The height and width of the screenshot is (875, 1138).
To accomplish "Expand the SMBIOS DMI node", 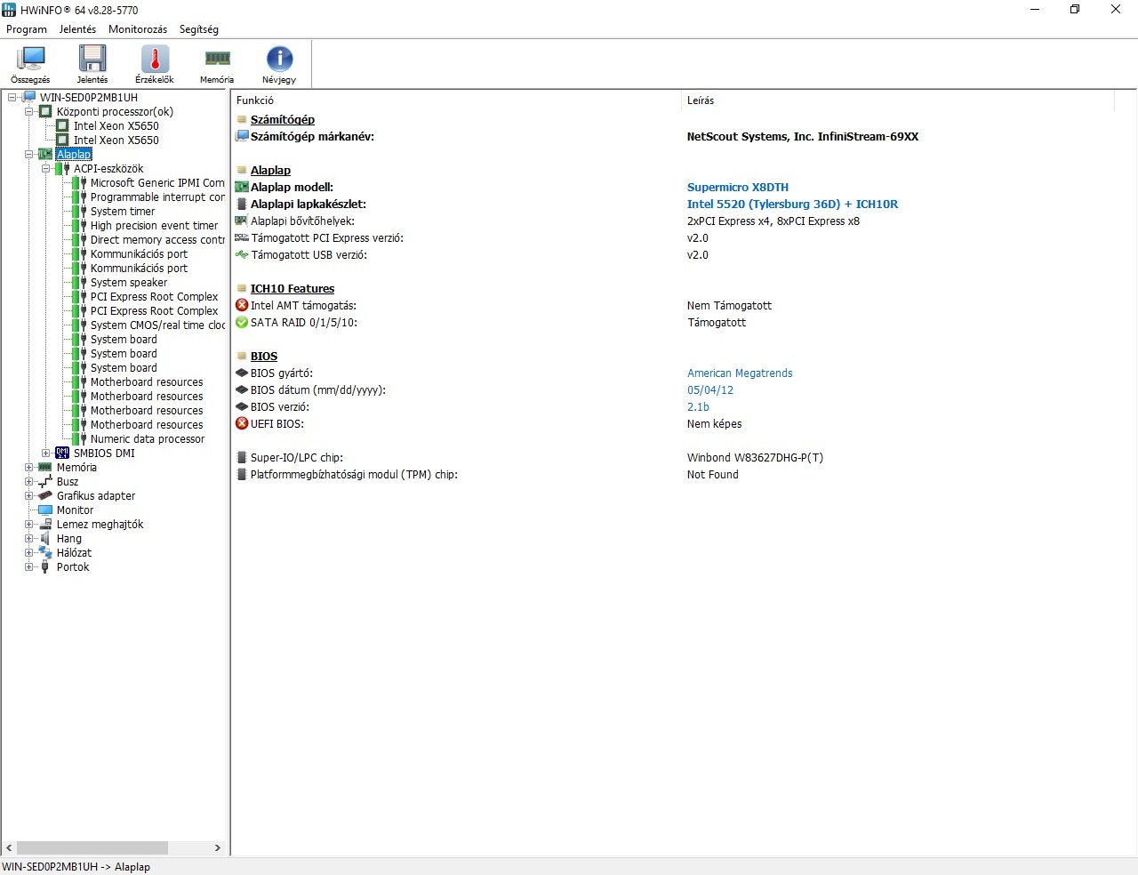I will (45, 454).
